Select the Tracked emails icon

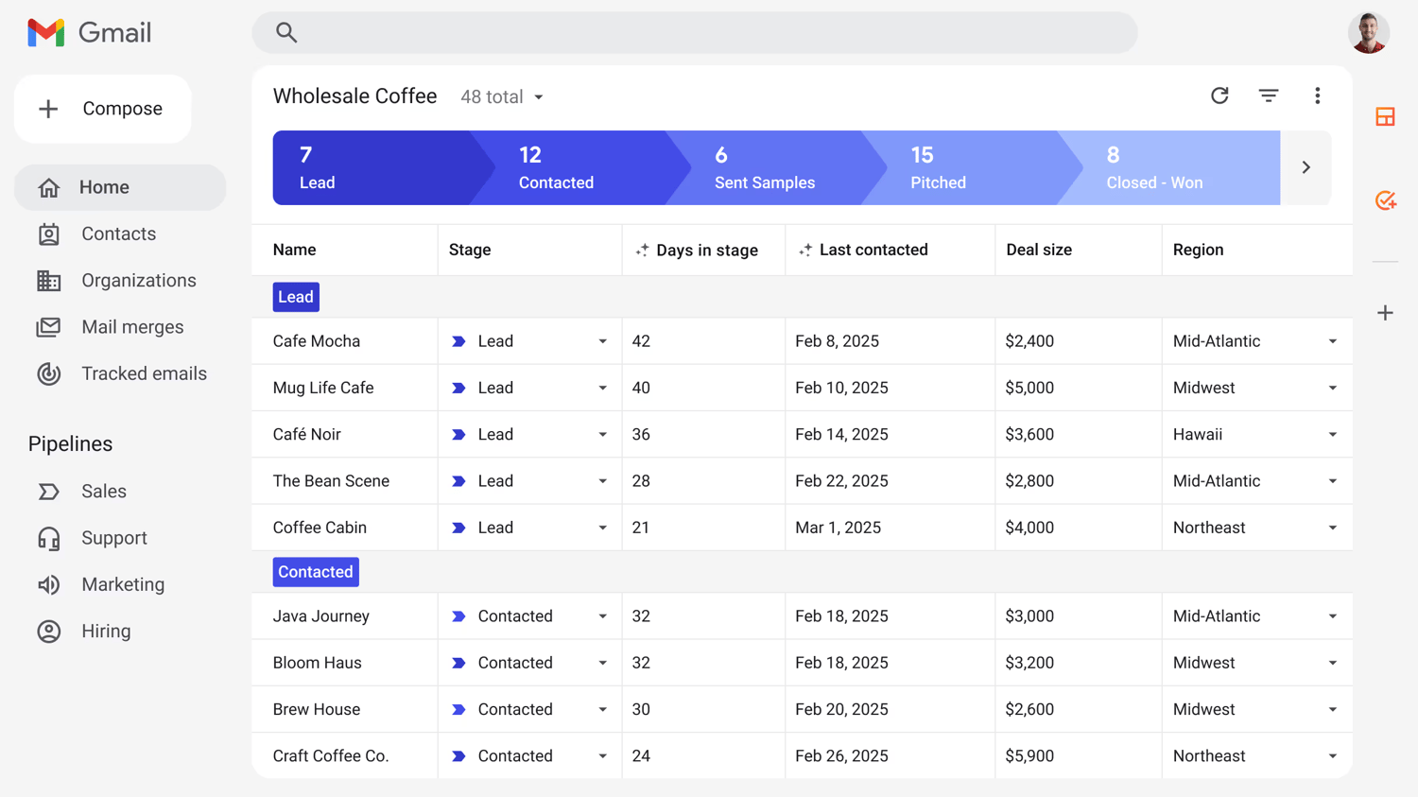pos(48,373)
